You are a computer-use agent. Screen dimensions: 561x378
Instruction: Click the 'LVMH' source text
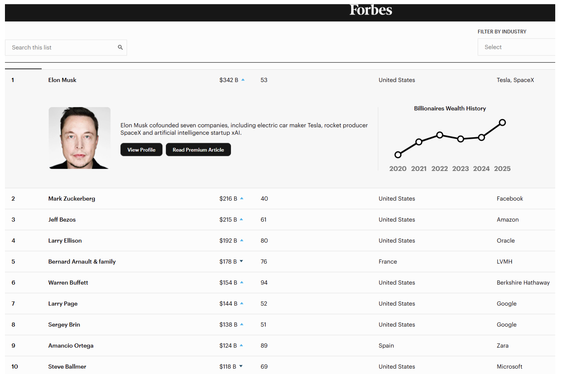click(x=504, y=261)
